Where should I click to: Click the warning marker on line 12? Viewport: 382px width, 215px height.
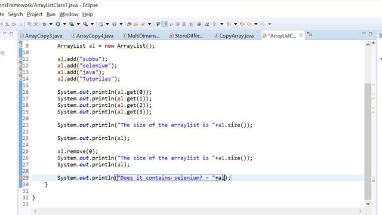pos(21,66)
